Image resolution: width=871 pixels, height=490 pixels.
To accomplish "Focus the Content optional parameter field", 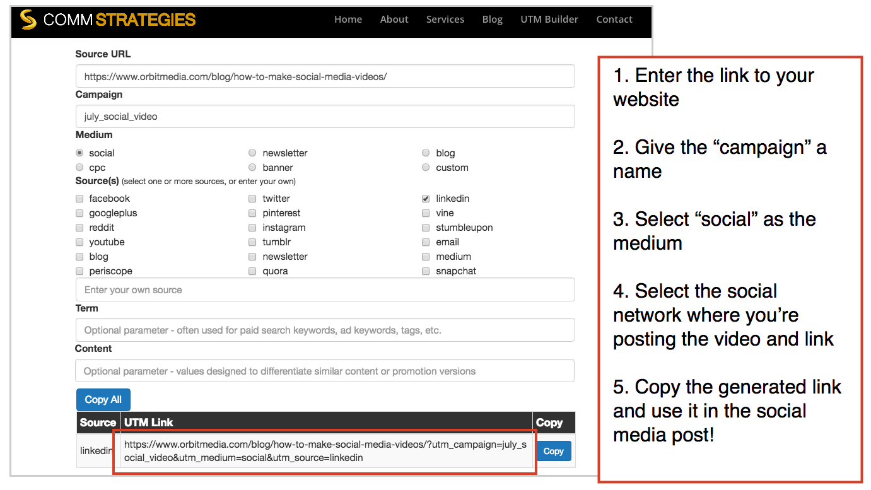I will pos(325,371).
